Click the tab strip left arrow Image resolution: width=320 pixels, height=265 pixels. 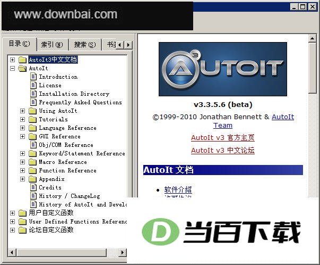[x=120, y=45]
